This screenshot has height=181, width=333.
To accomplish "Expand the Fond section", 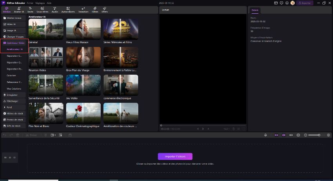I will [x=14, y=107].
